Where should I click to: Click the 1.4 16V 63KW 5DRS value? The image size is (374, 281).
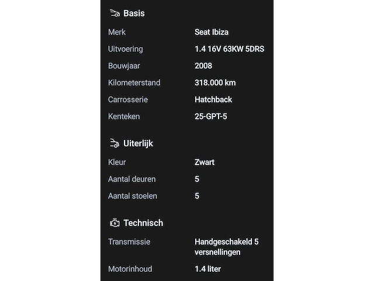229,49
